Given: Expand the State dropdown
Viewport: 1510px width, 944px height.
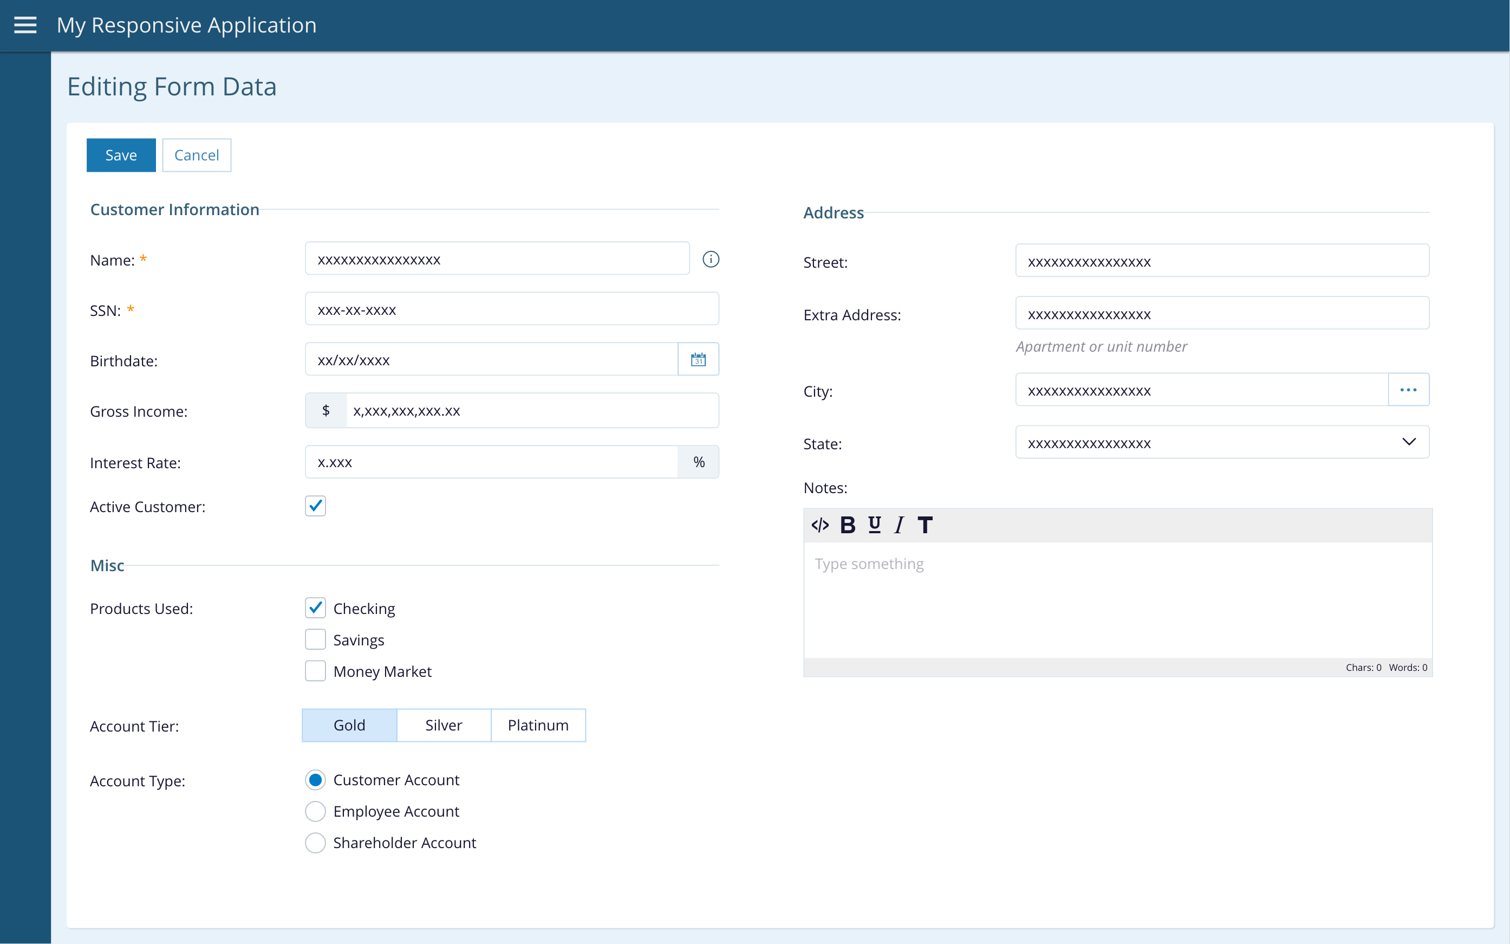Looking at the screenshot, I should coord(1408,443).
